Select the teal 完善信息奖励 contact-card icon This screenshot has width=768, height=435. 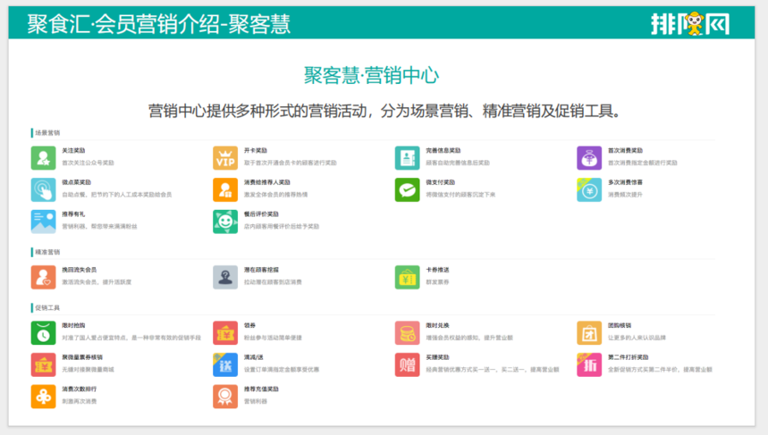(407, 157)
